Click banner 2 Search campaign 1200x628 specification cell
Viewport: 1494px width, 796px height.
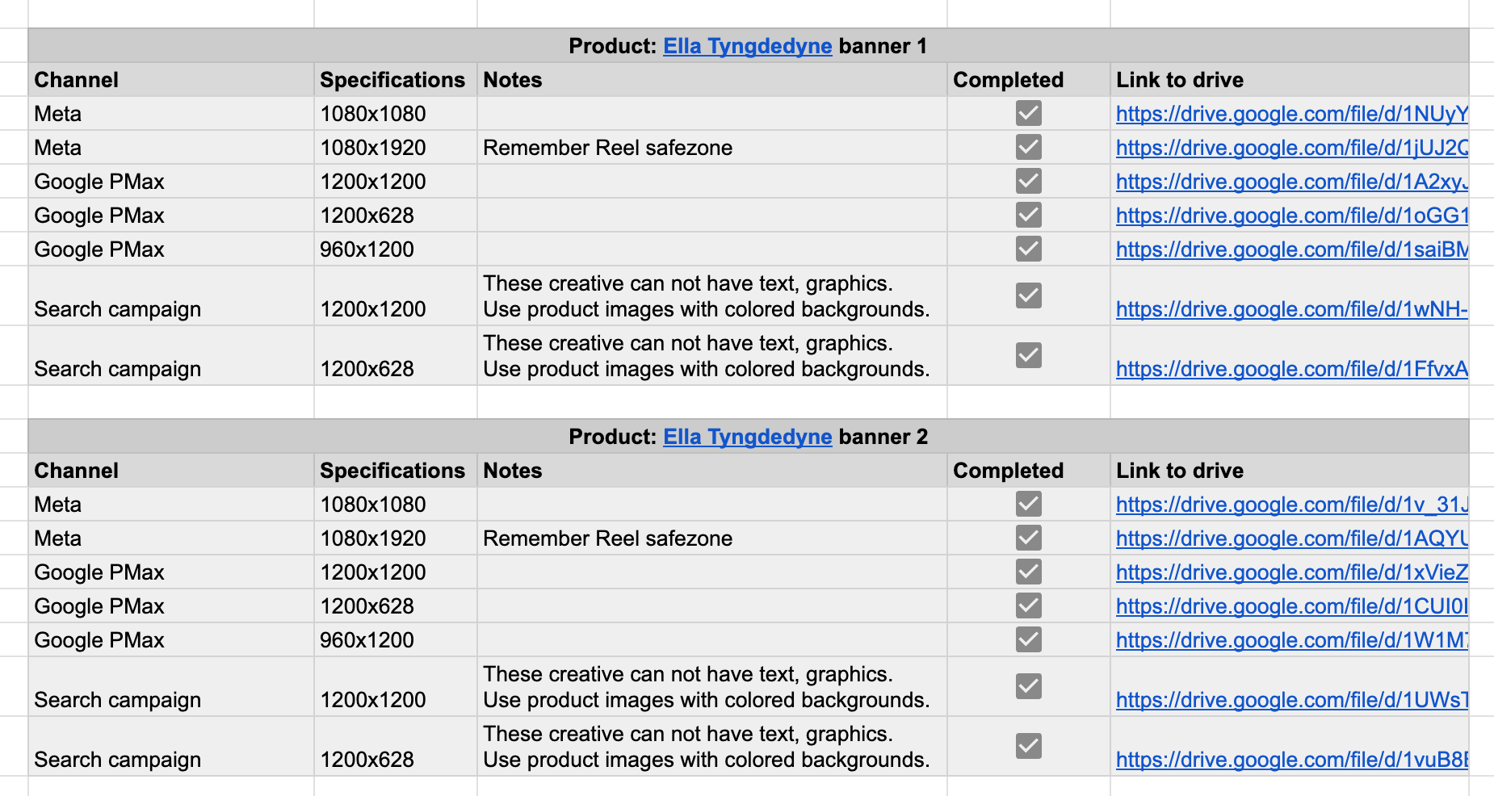point(396,747)
